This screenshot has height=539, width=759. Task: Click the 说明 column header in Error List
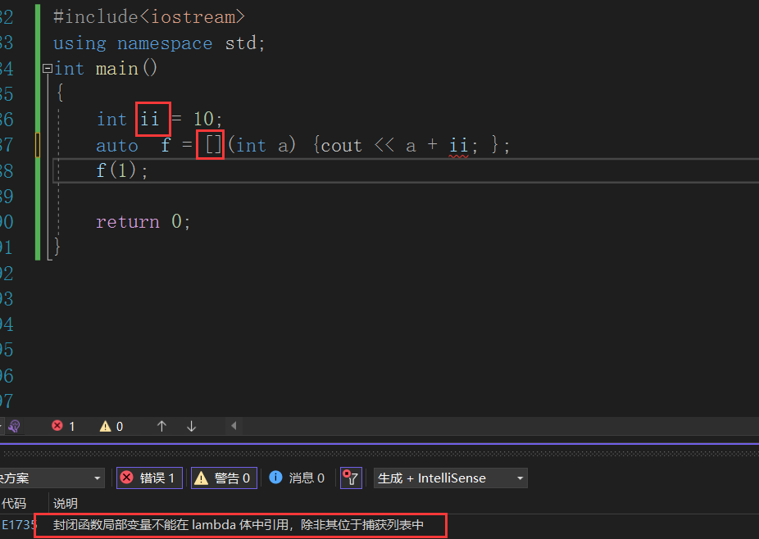pos(65,503)
